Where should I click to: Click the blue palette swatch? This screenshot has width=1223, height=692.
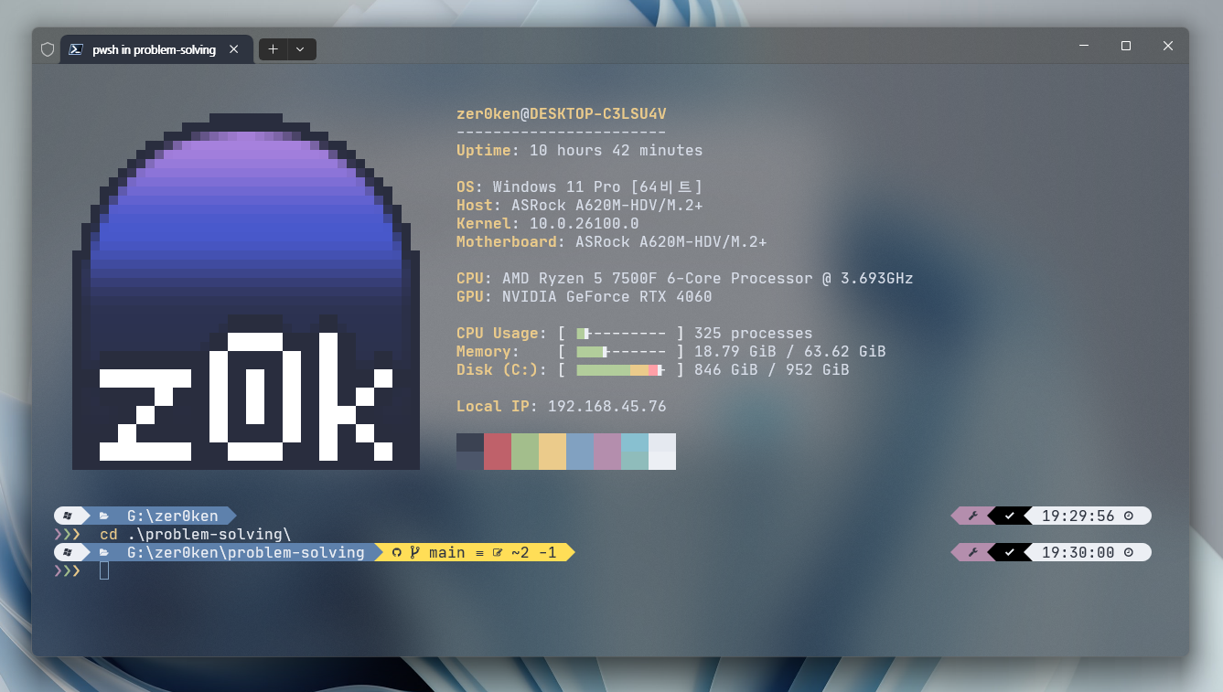580,452
